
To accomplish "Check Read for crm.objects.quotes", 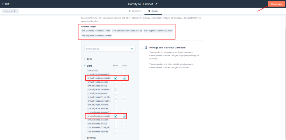I will tap(116, 108).
